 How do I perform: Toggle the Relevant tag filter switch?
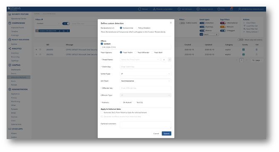223,27
